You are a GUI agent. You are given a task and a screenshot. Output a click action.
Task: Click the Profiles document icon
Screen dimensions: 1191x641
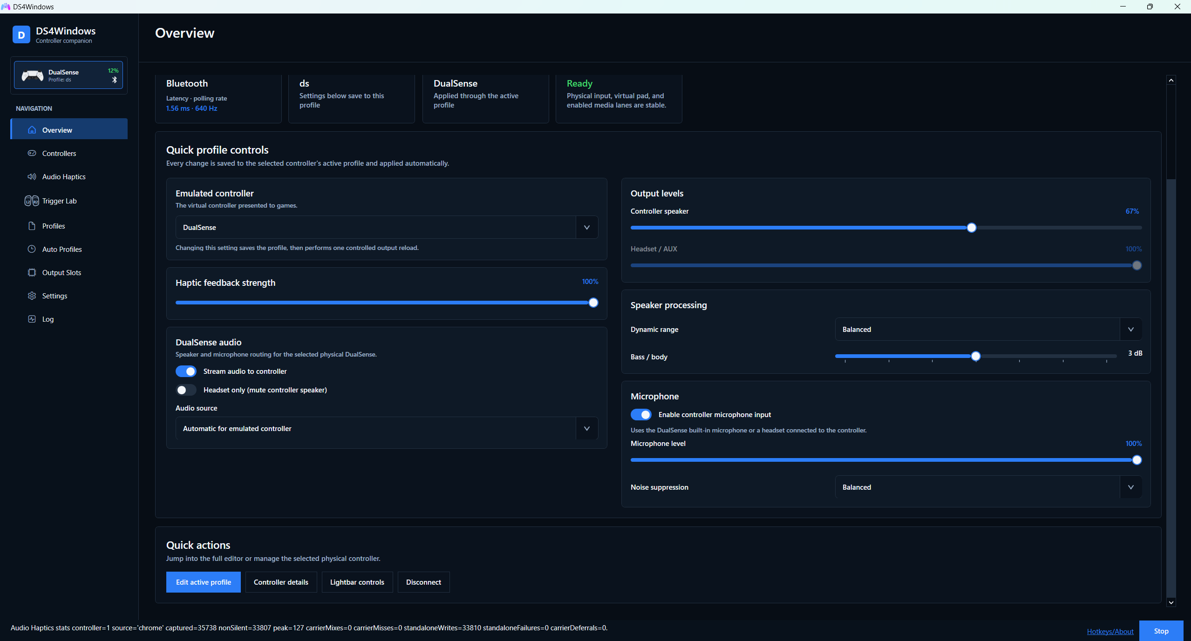(x=32, y=226)
